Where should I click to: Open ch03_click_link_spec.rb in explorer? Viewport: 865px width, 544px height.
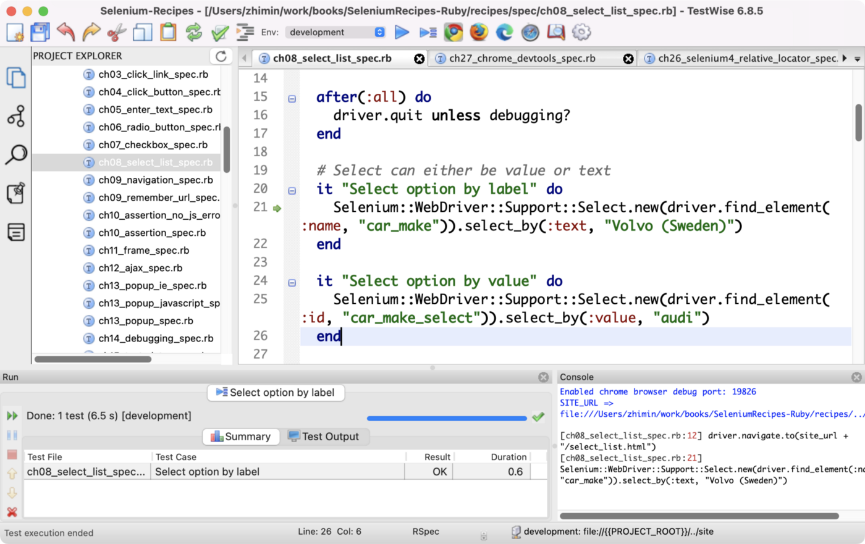pos(153,74)
